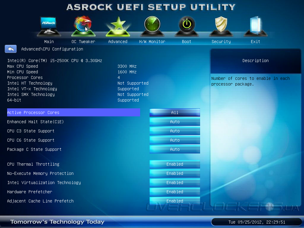Click the Intel SMX Technology label
This screenshot has height=228, width=304.
pyautogui.click(x=31, y=94)
